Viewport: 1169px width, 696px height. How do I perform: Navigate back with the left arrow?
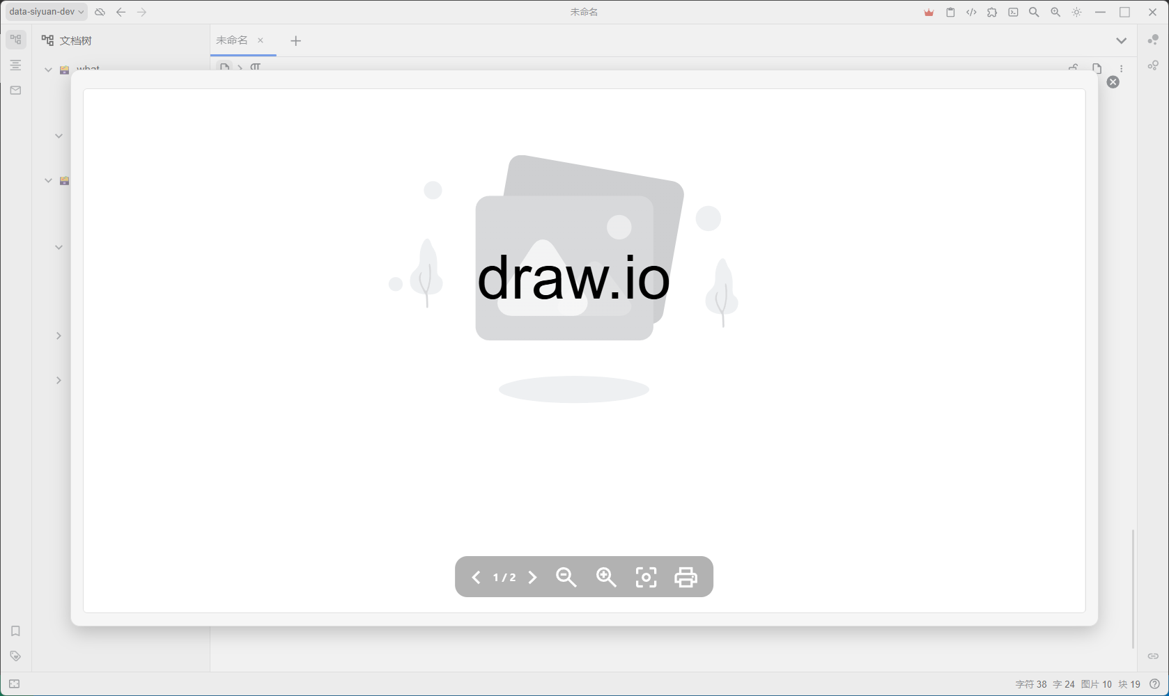(121, 12)
